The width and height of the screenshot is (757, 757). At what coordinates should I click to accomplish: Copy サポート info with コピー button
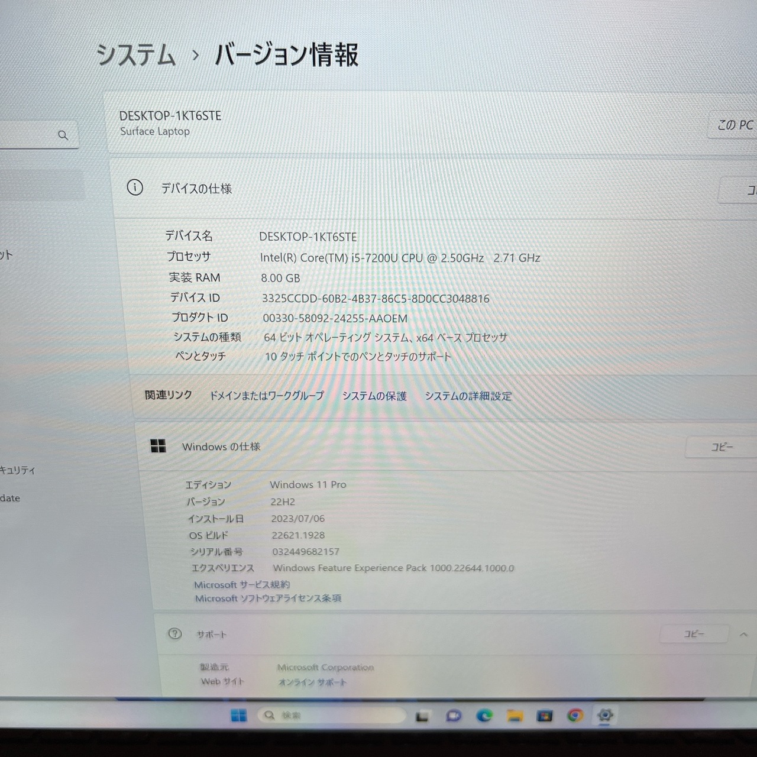[694, 634]
